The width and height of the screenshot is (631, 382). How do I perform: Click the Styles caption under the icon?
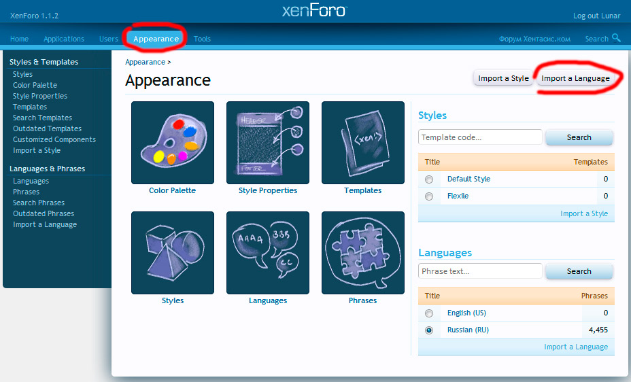(x=173, y=301)
